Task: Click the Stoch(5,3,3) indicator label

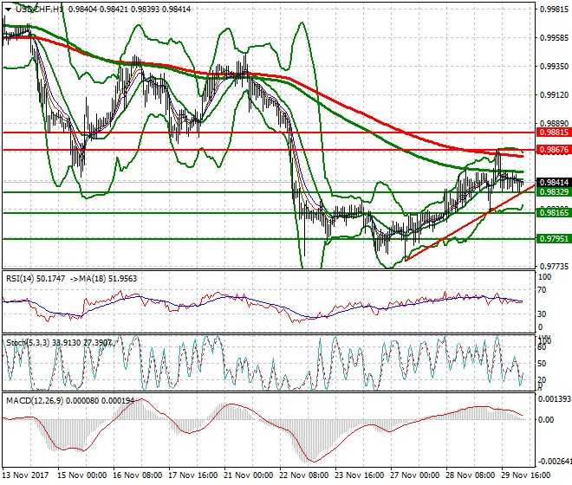Action: [x=23, y=343]
